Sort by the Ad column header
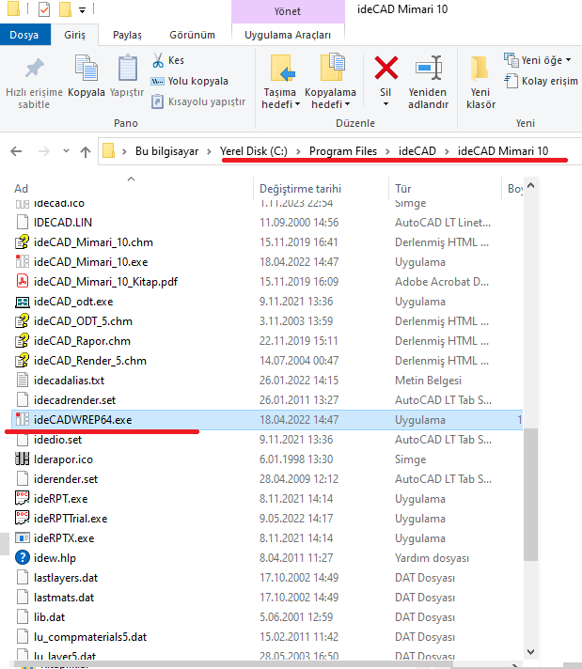The width and height of the screenshot is (582, 669). [x=21, y=189]
